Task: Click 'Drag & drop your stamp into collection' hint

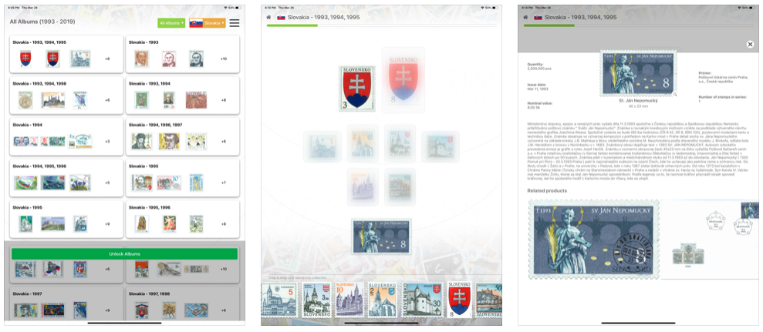Action: tap(299, 278)
